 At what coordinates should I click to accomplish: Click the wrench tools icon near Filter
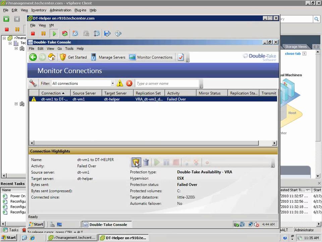(x=33, y=83)
